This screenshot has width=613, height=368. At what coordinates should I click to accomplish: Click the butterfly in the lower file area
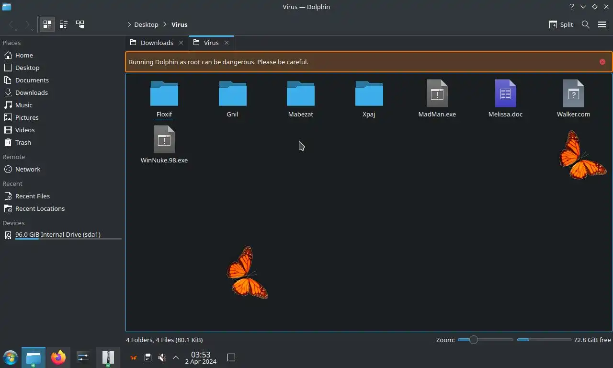click(x=247, y=273)
